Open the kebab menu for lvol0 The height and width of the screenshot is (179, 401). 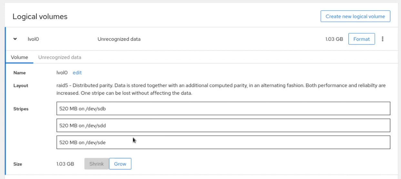pos(383,39)
